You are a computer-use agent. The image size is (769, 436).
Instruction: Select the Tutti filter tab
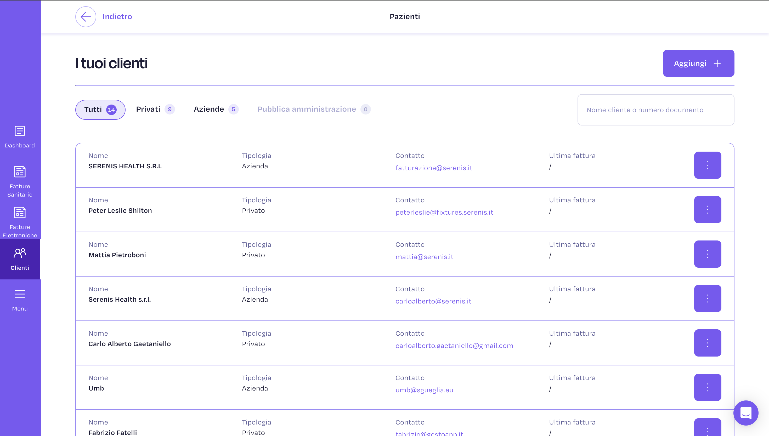100,110
